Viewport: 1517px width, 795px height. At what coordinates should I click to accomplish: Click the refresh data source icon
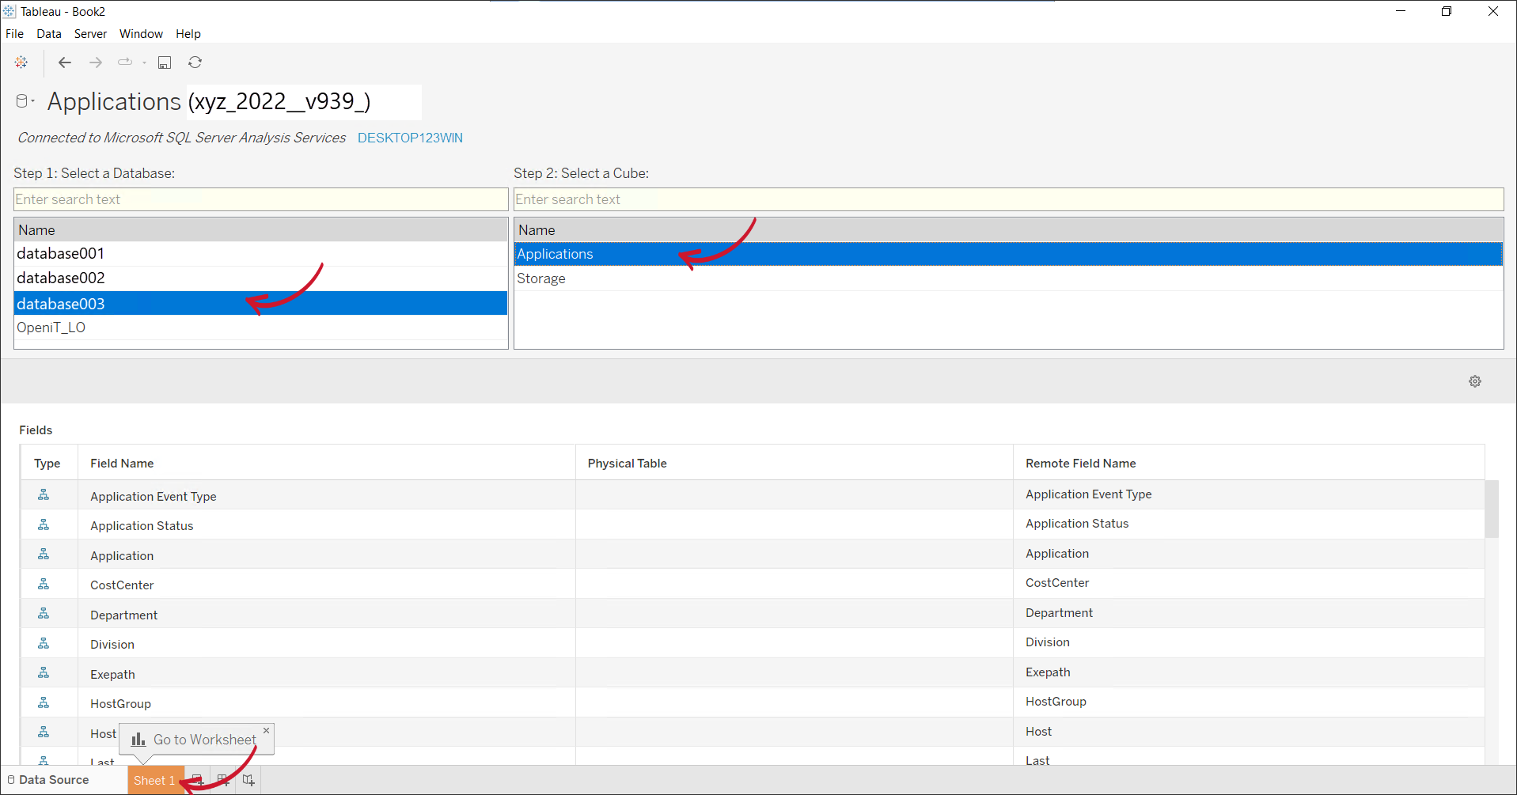point(195,62)
